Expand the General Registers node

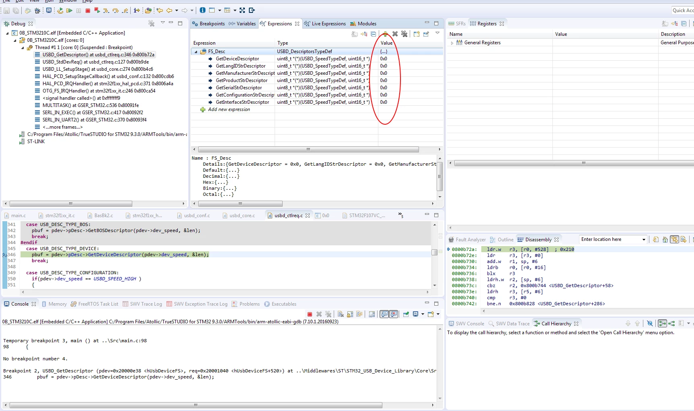pyautogui.click(x=452, y=43)
